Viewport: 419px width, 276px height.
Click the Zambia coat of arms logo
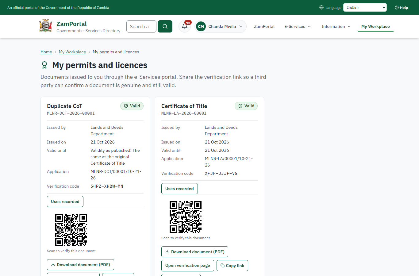coord(46,26)
